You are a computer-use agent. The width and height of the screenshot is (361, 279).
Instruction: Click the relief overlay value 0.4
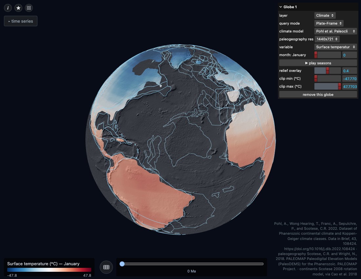click(x=350, y=71)
